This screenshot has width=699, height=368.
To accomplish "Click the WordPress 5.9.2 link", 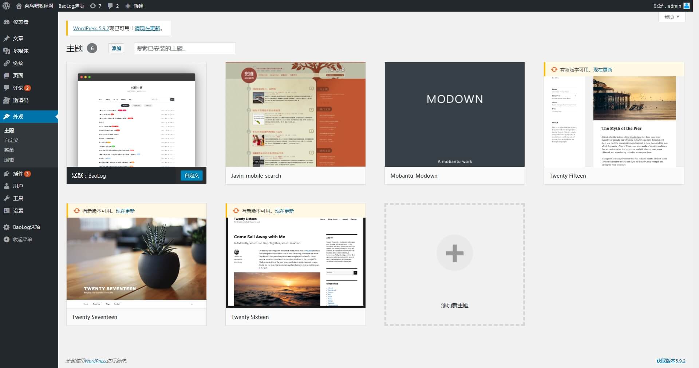I will 91,28.
